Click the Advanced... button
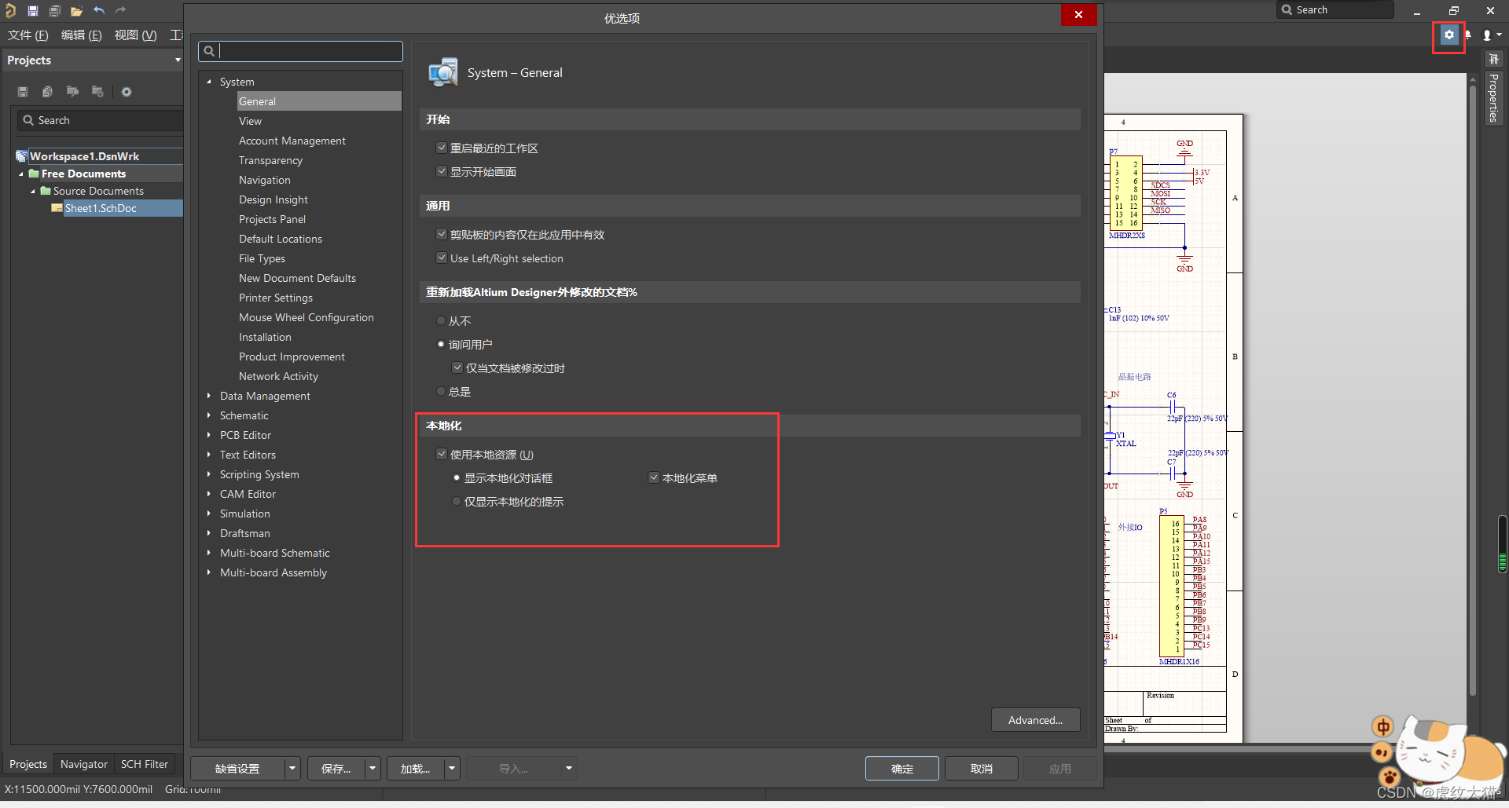Viewport: 1509px width, 808px height. (1035, 720)
